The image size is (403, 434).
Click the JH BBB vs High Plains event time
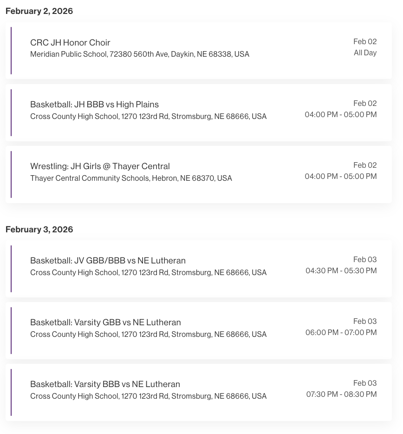point(340,115)
